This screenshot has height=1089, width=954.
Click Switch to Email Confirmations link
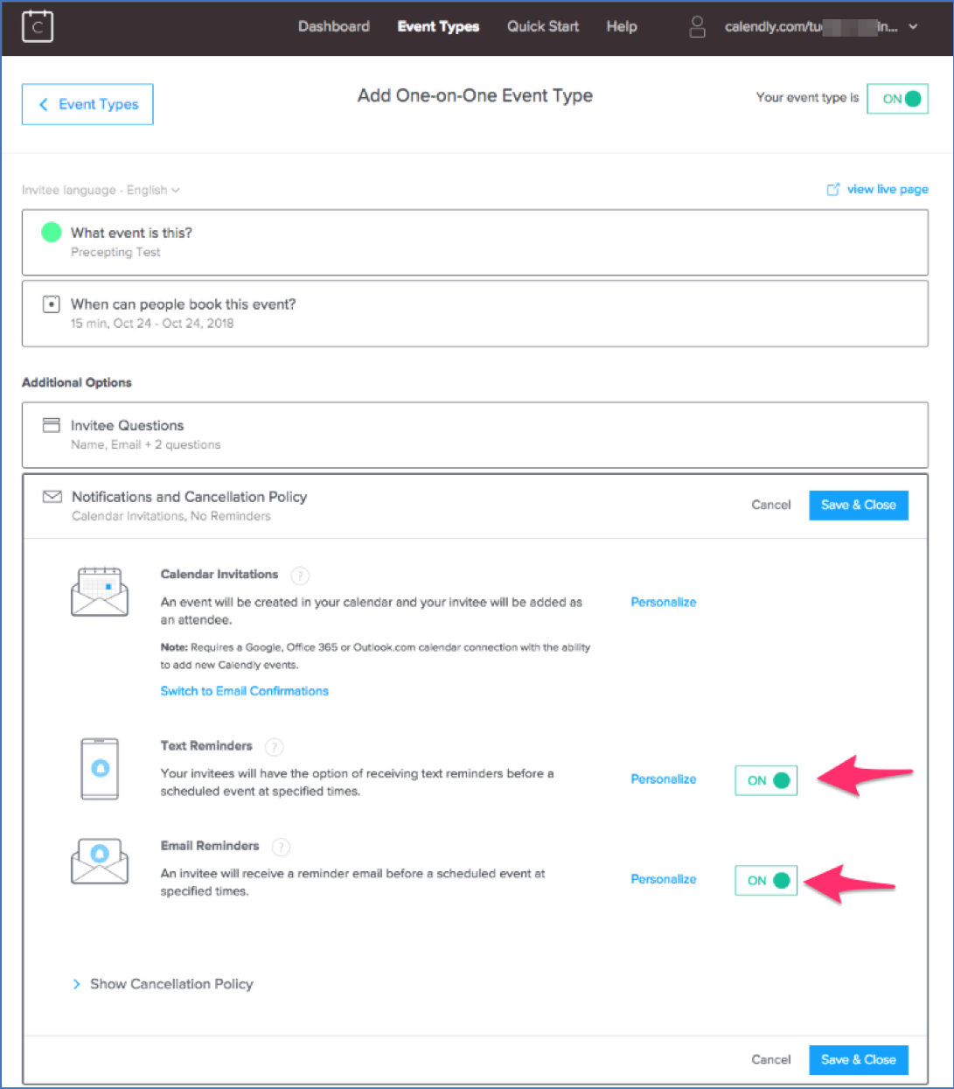click(x=244, y=691)
